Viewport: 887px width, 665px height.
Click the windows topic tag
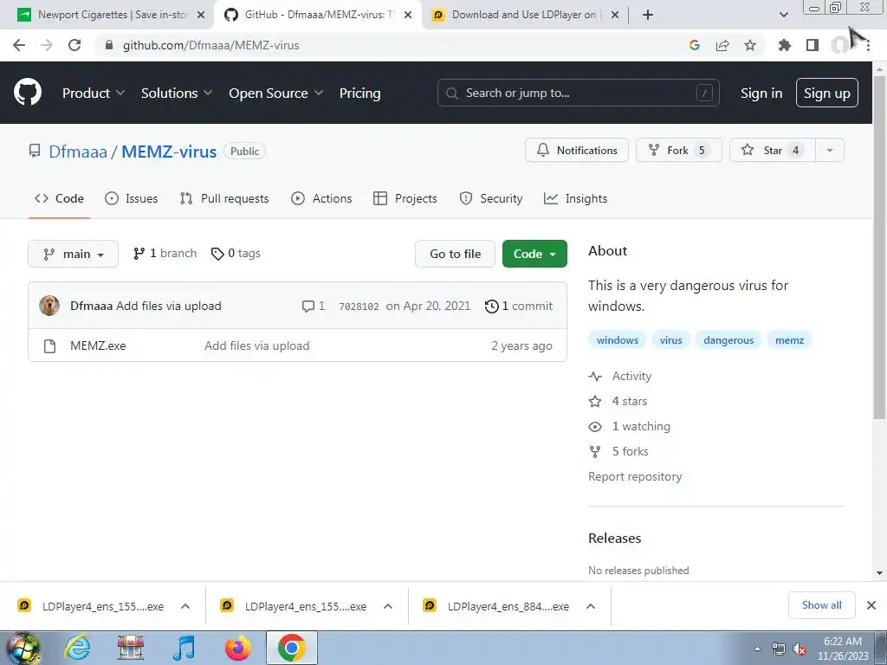click(x=617, y=339)
